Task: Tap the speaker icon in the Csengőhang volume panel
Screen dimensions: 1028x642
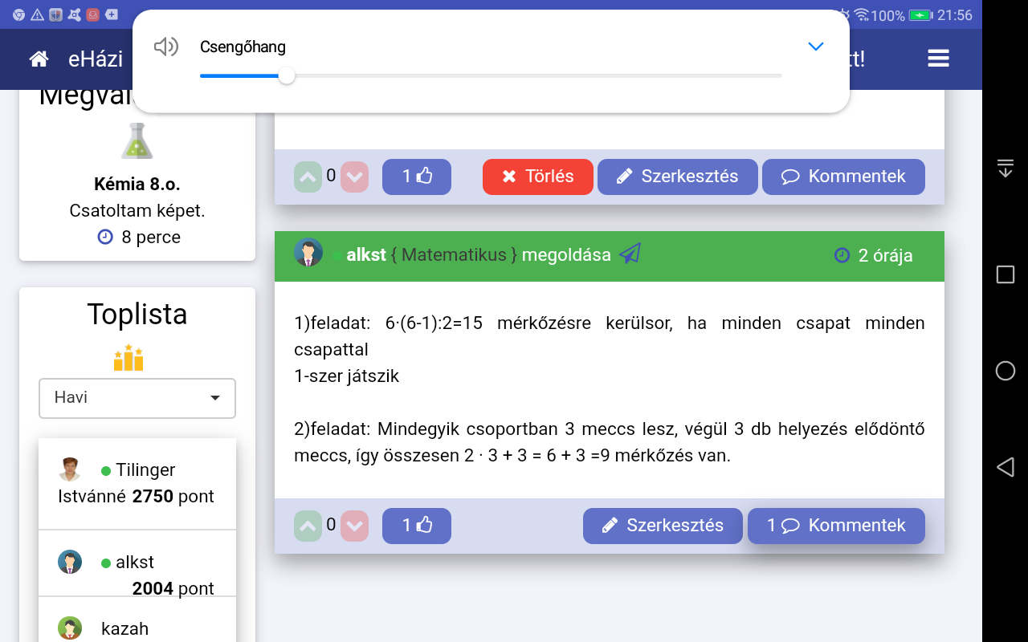Action: coord(165,47)
